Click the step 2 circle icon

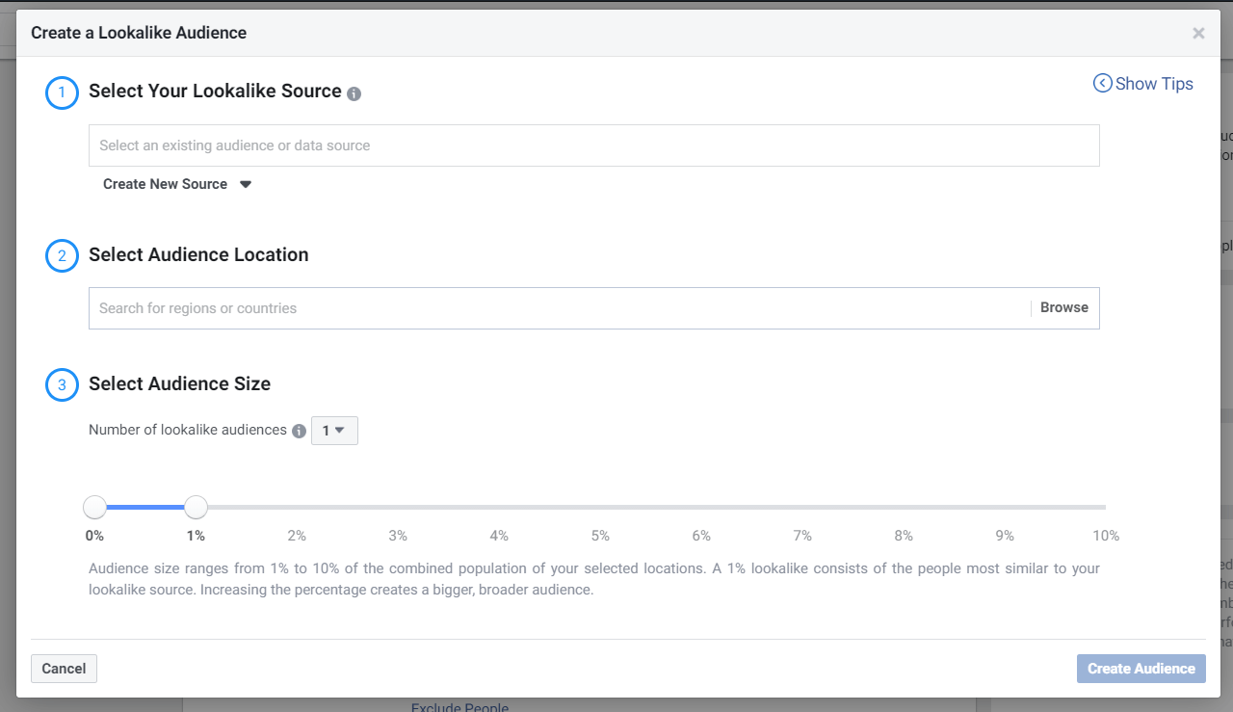63,256
